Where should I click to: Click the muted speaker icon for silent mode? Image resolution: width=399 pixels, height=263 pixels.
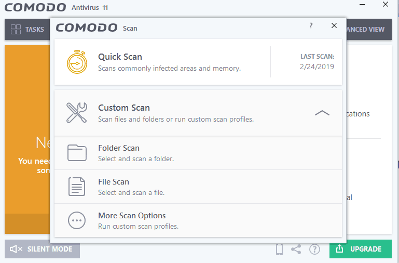click(x=16, y=249)
